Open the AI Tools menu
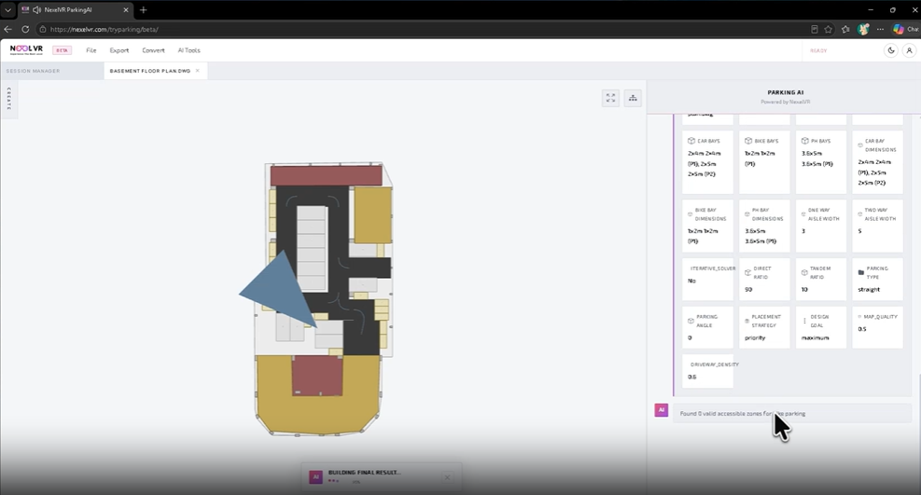 pos(189,50)
